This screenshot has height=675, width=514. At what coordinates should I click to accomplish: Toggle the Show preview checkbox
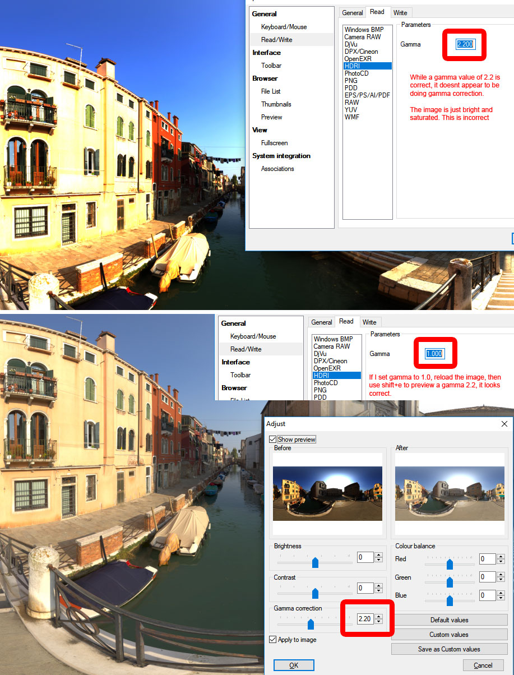(x=273, y=440)
